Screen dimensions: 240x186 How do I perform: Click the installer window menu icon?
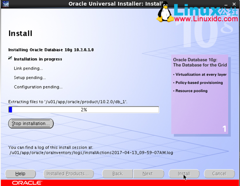click(x=6, y=4)
